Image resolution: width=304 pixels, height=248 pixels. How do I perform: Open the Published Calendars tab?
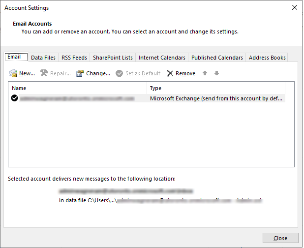point(217,58)
